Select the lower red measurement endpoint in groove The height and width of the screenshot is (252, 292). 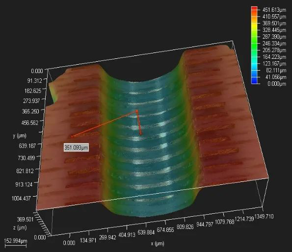tap(141, 134)
